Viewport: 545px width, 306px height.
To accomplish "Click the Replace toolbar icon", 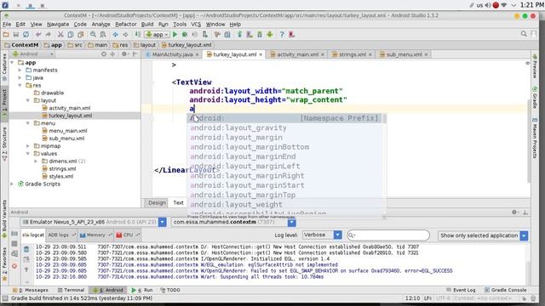I will [x=103, y=34].
